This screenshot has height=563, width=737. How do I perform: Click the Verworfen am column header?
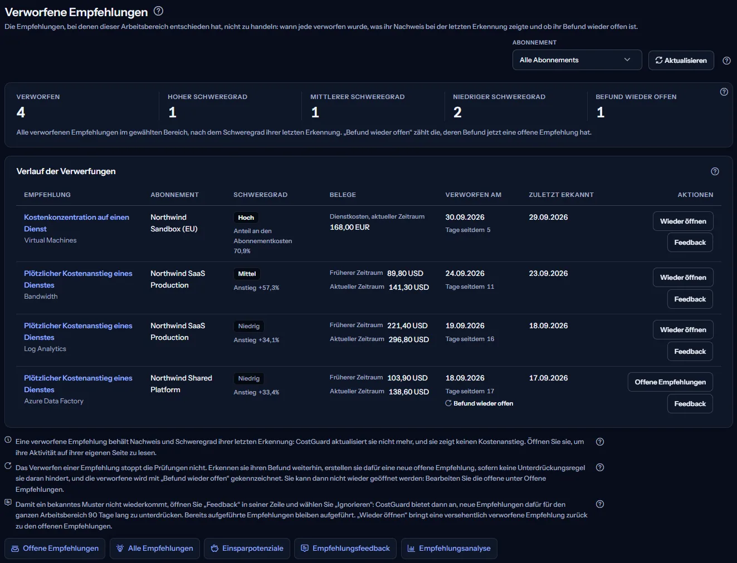coord(474,195)
